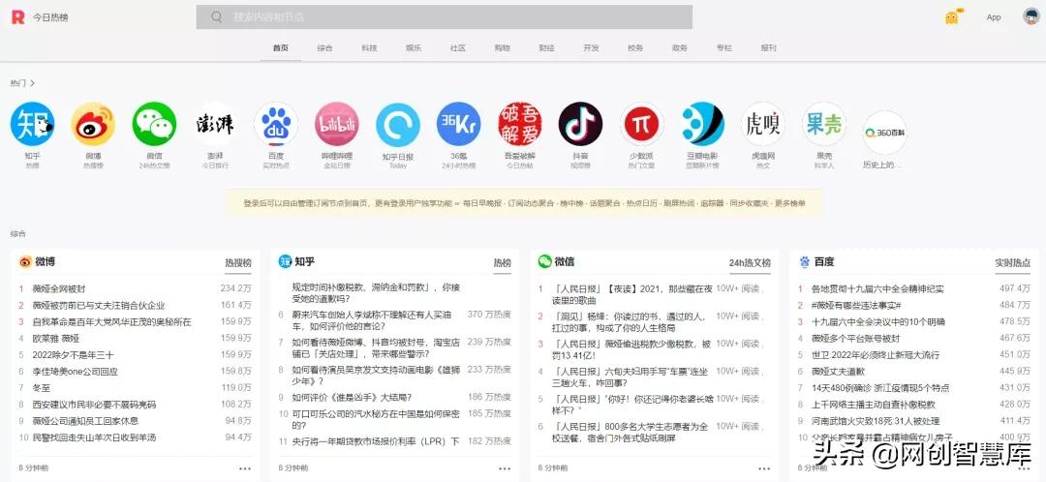Open the 知乎日报 Today icon
The height and width of the screenshot is (482, 1046).
pos(398,125)
